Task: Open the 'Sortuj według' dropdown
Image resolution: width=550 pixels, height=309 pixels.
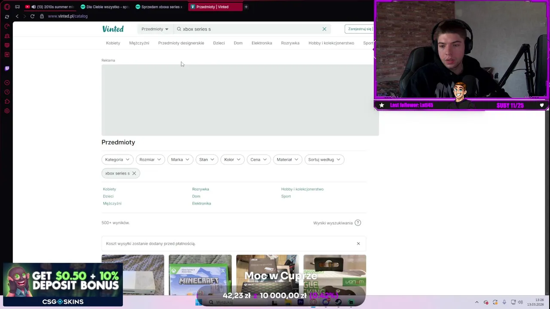Action: tap(324, 160)
